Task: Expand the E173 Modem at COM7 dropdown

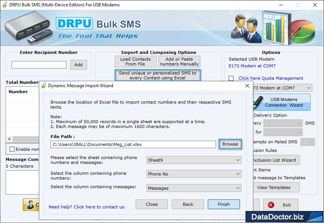Action: [309, 88]
